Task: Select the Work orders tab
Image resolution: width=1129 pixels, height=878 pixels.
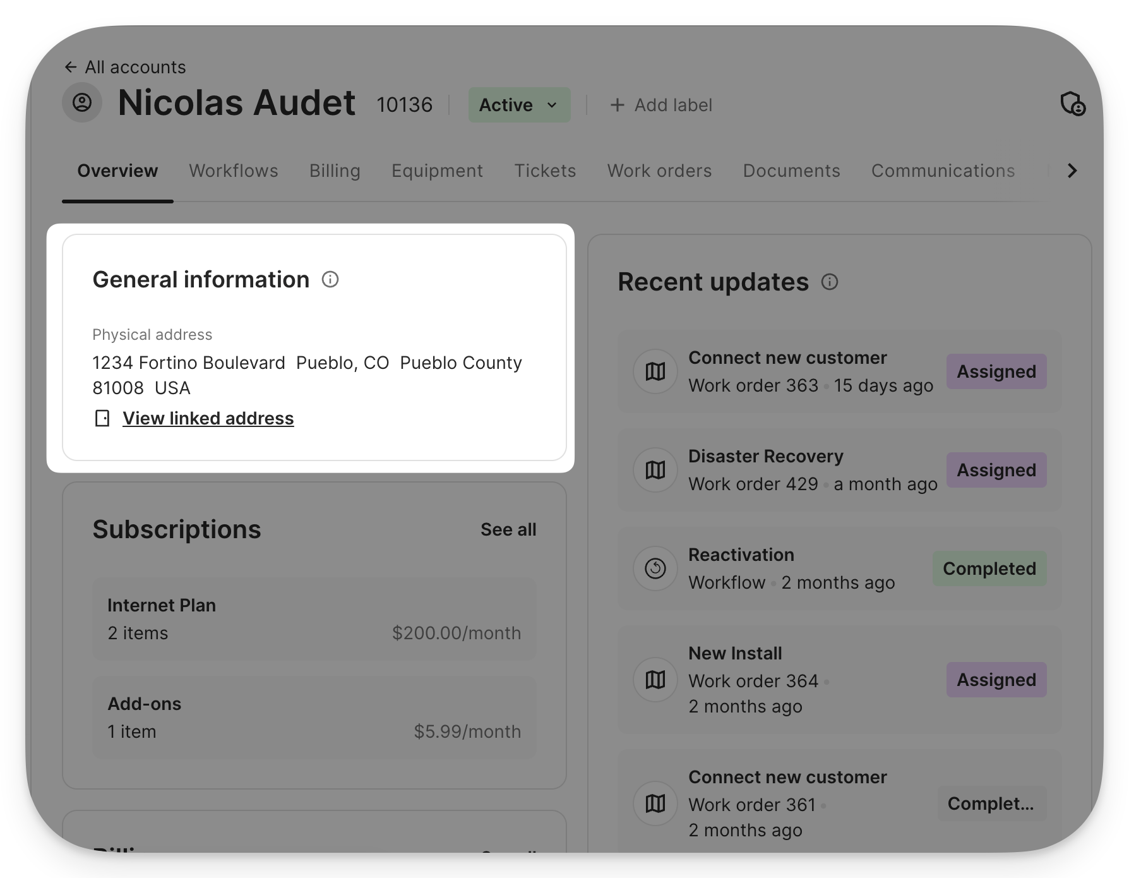Action: point(659,171)
